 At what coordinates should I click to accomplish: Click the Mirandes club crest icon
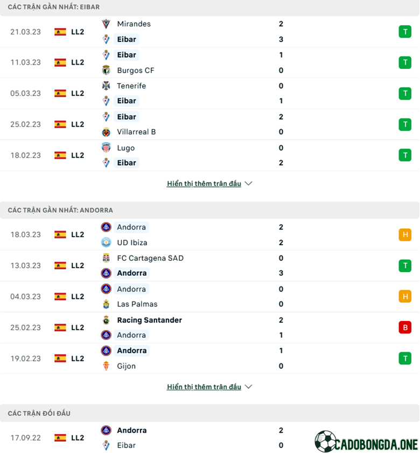point(106,24)
